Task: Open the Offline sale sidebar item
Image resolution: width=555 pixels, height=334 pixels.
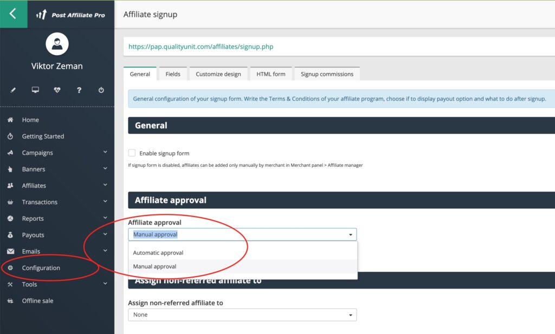Action: coord(38,300)
